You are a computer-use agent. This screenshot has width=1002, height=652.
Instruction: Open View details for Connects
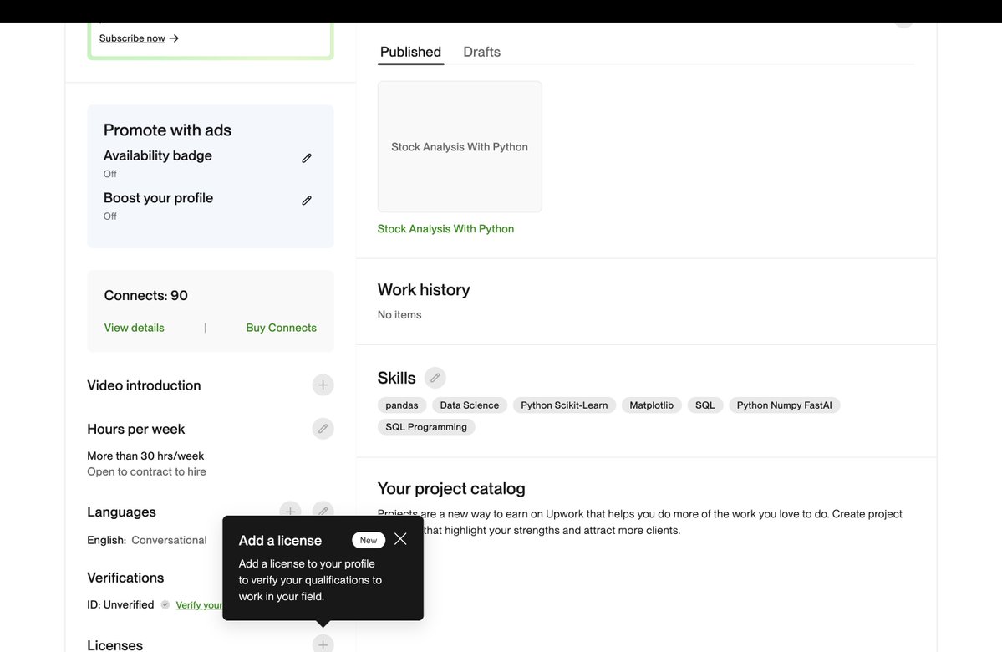[135, 328]
